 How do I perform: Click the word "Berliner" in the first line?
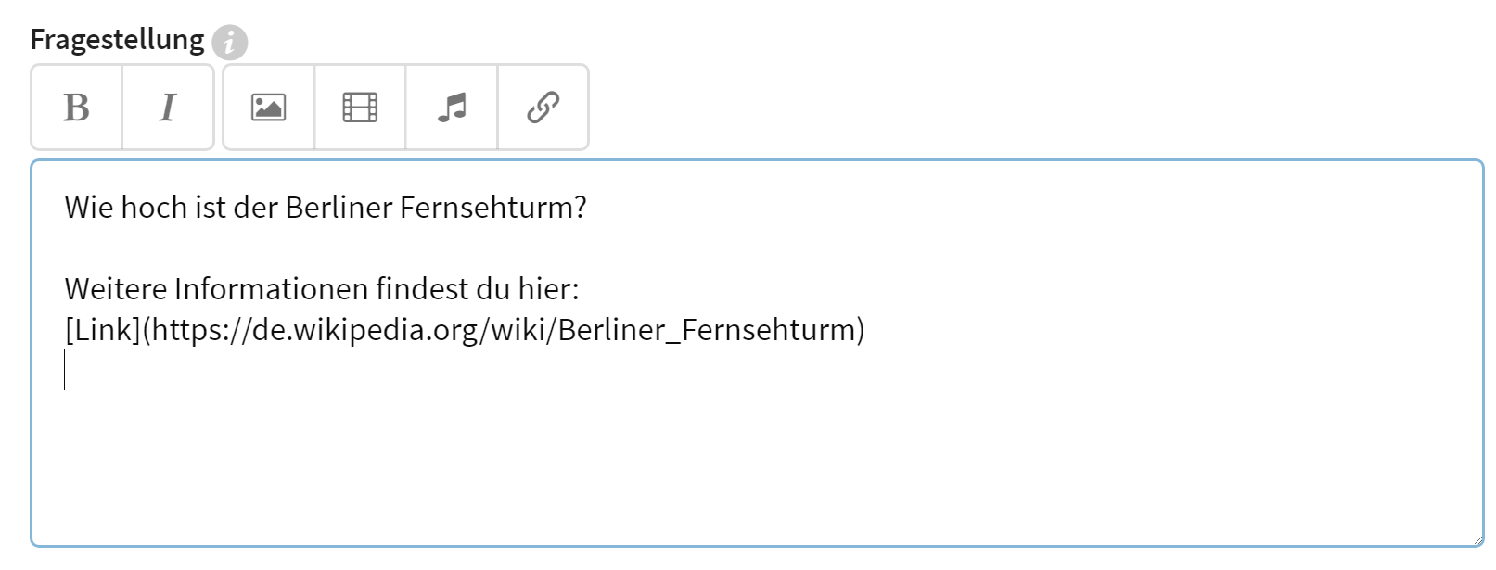[339, 207]
